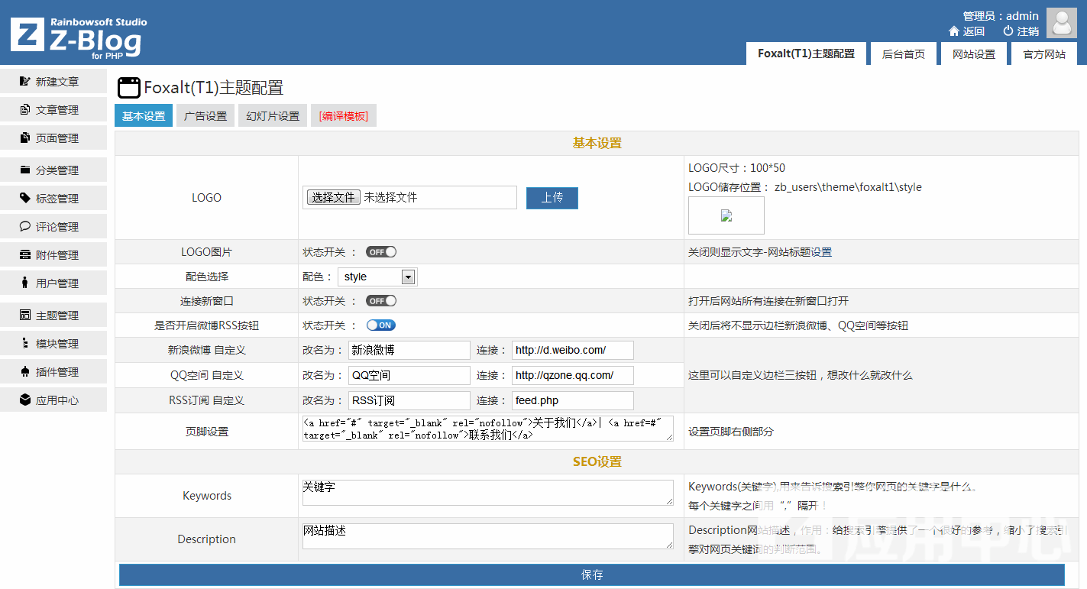The width and height of the screenshot is (1087, 589).
Task: Click the Z-Blog logo
Action: (x=79, y=38)
